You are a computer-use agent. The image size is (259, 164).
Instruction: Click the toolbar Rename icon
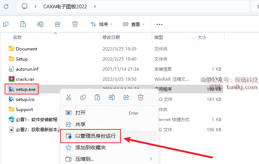click(40, 24)
